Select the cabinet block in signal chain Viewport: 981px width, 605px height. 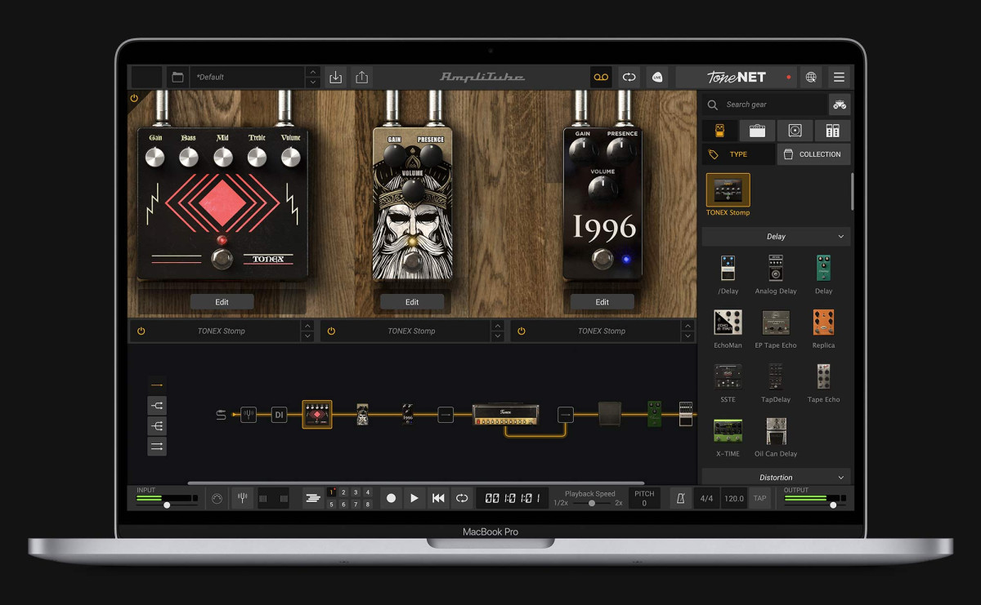[x=609, y=414]
